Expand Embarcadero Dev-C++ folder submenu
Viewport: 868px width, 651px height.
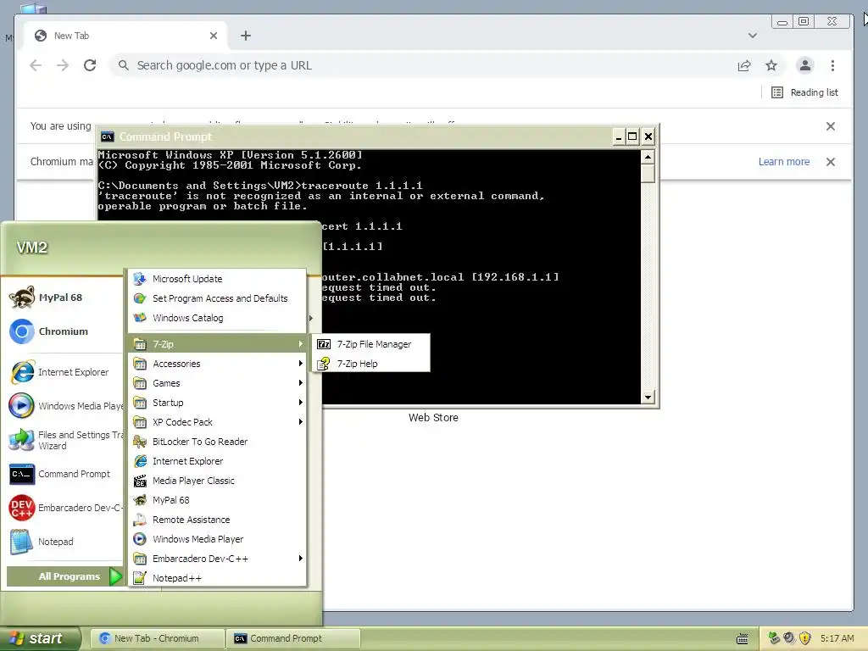click(x=218, y=559)
